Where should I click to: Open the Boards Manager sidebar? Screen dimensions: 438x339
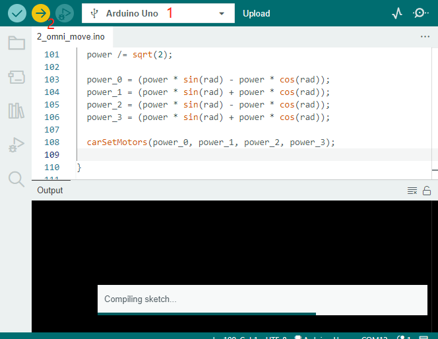pos(16,77)
